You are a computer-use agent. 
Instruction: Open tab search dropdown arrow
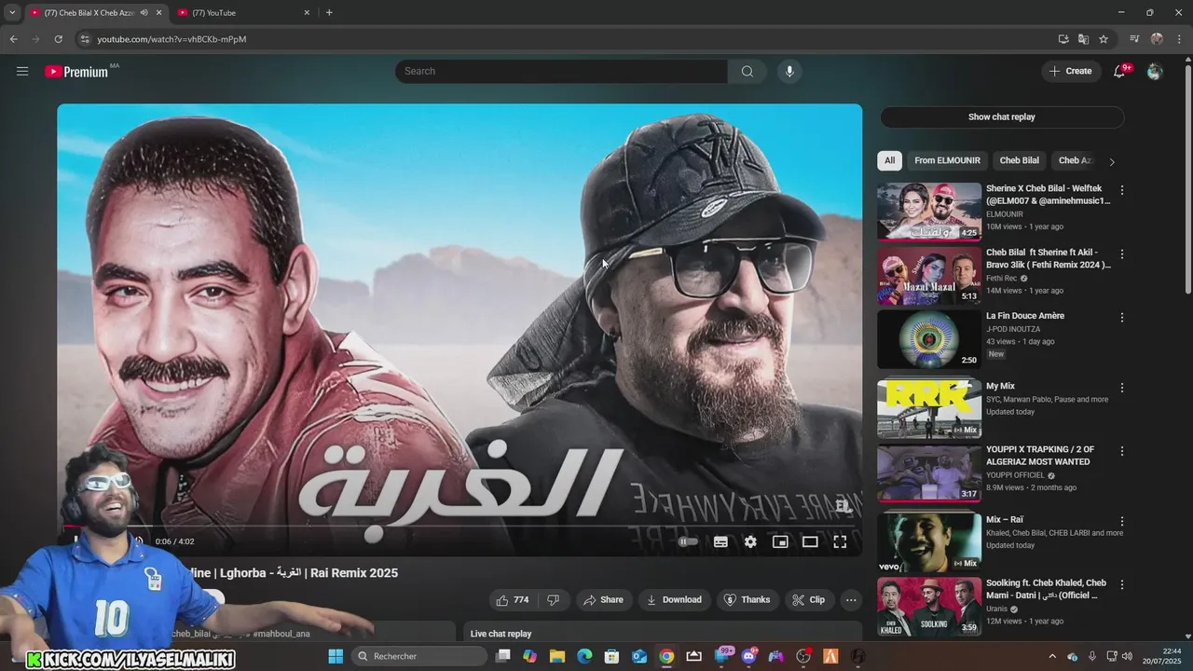[x=12, y=13]
